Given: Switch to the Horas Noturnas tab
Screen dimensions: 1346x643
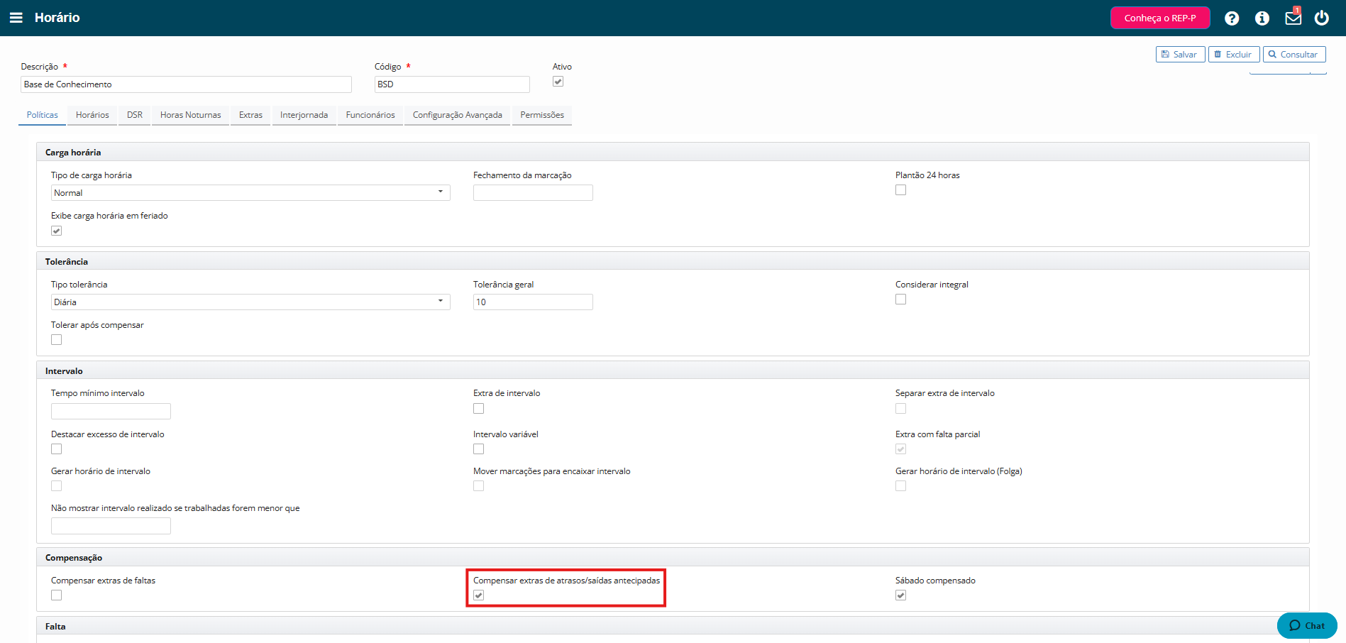Looking at the screenshot, I should click(190, 115).
